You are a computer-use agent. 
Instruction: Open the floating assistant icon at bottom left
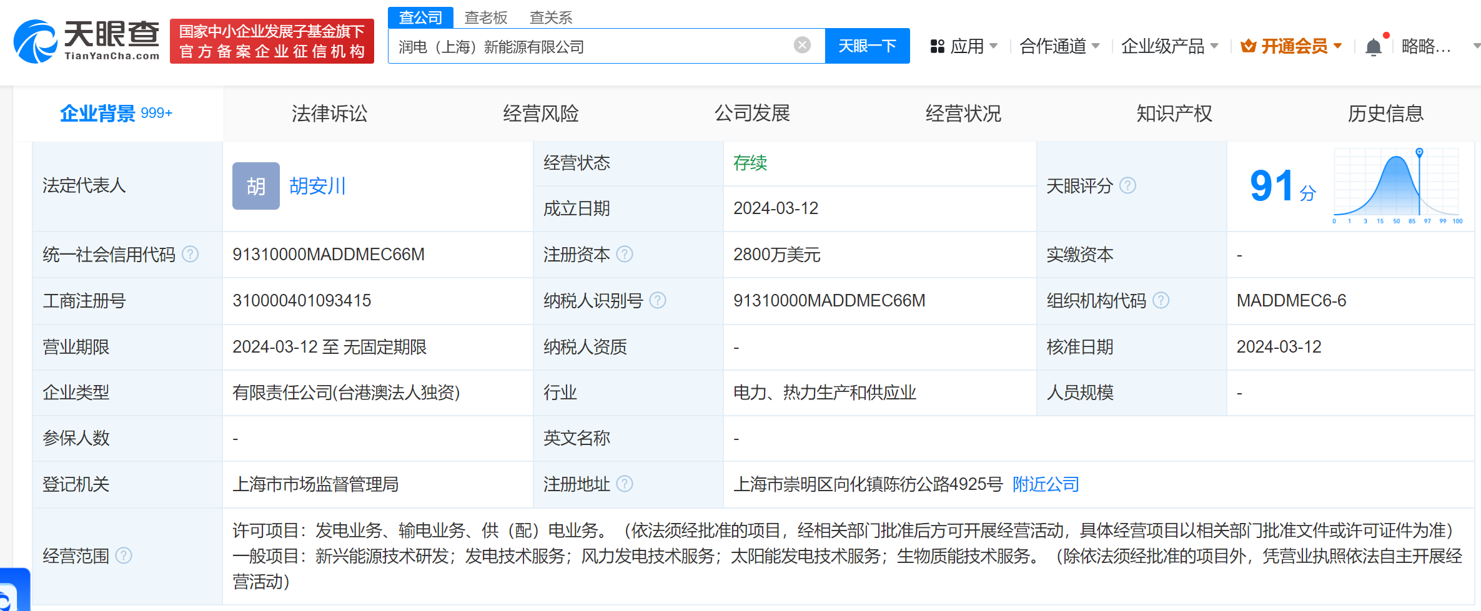point(14,590)
